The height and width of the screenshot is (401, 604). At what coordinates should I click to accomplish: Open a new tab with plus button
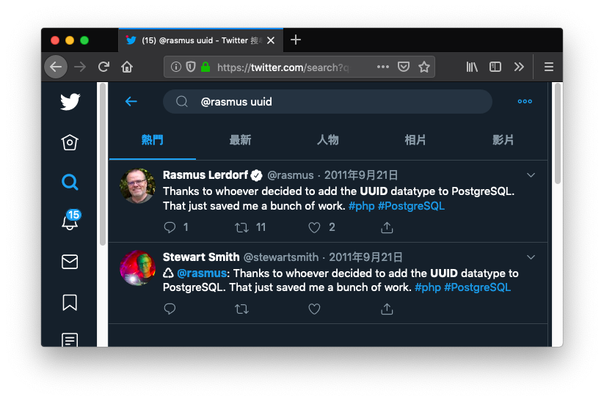pyautogui.click(x=296, y=40)
